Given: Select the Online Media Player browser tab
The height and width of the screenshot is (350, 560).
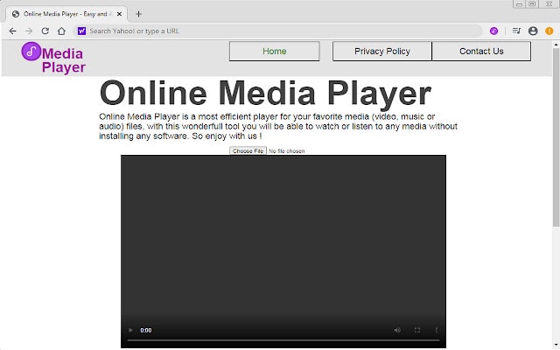Looking at the screenshot, I should [66, 14].
